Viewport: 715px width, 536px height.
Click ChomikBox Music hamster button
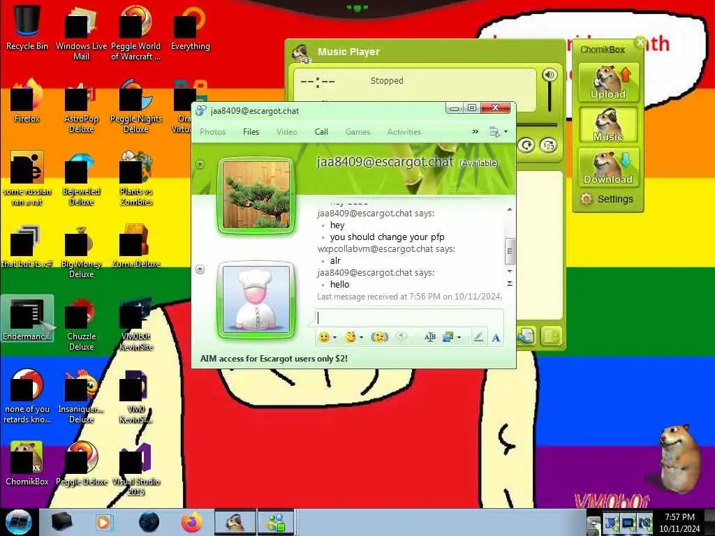[x=608, y=124]
